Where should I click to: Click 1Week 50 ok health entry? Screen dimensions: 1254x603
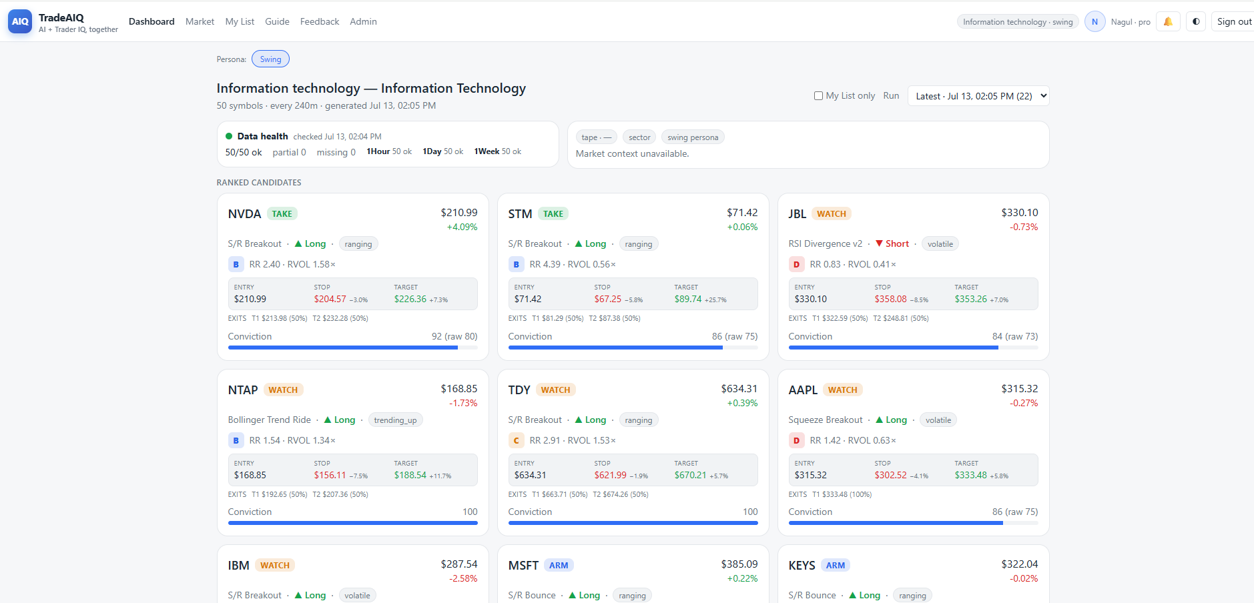coord(498,151)
